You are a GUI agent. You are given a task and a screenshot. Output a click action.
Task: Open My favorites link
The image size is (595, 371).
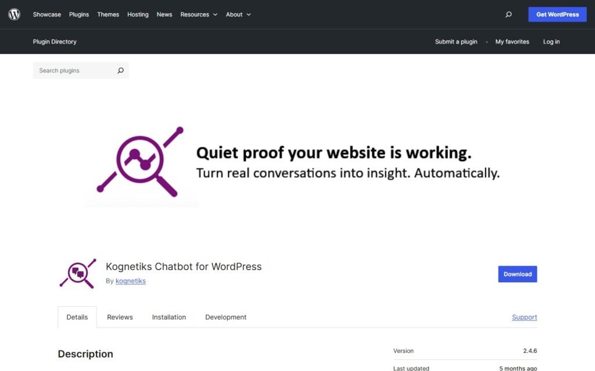tap(512, 42)
